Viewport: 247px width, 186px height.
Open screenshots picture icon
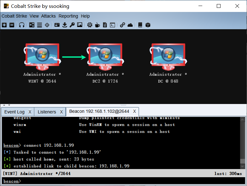80,25
